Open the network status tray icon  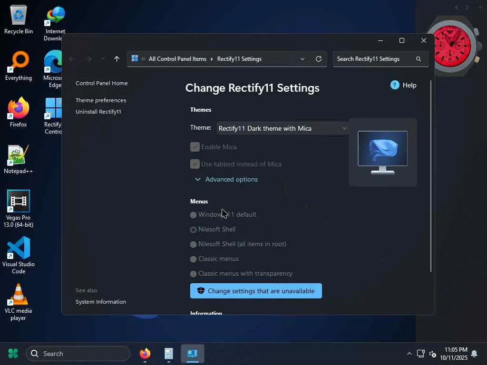421,354
